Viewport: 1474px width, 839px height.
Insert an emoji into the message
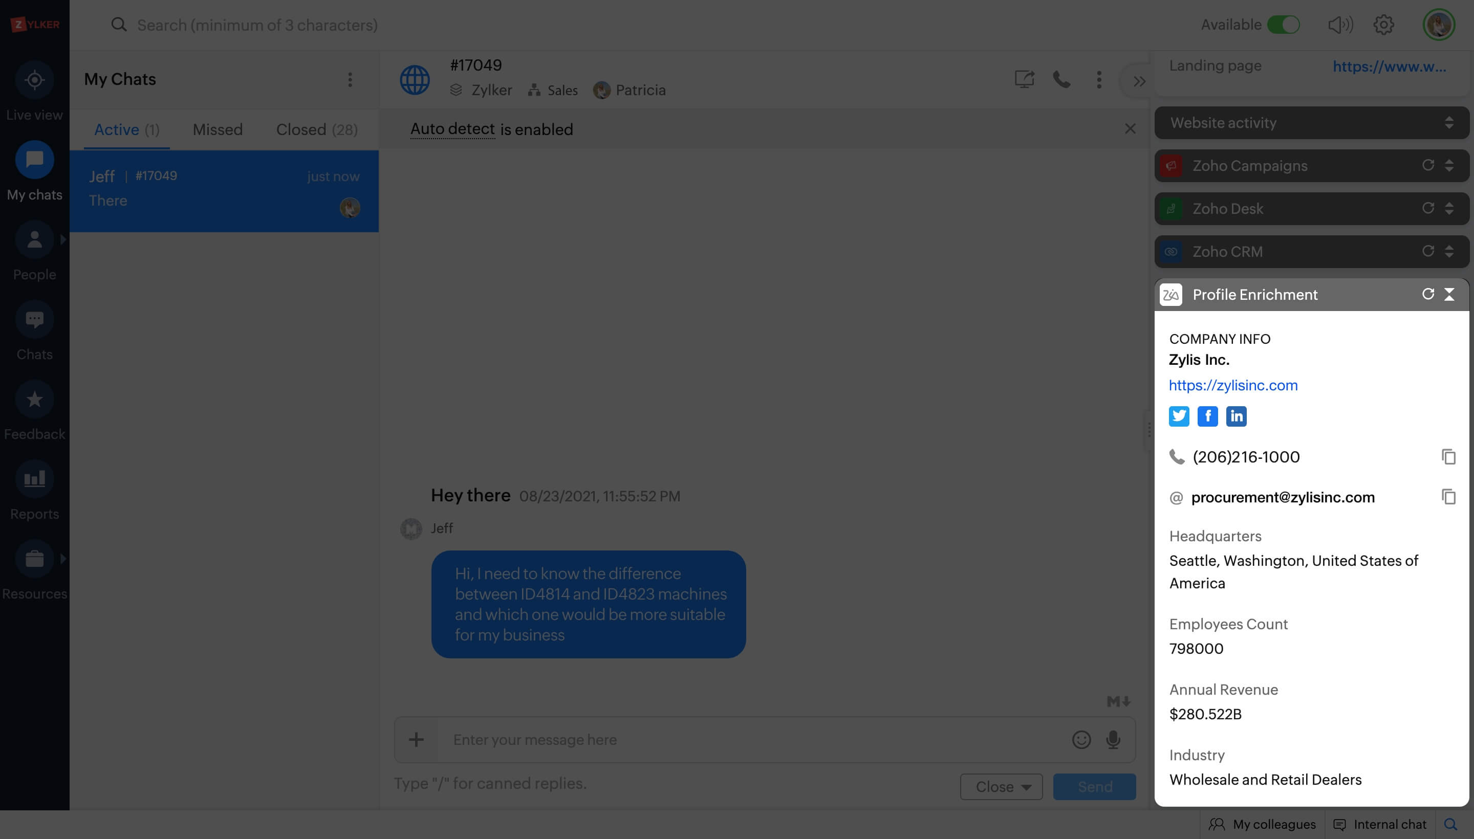tap(1080, 740)
